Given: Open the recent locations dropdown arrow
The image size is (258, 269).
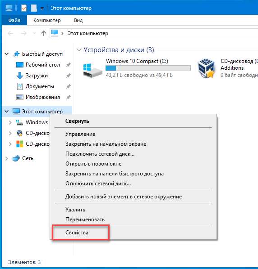Looking at the screenshot, I should point(34,33).
